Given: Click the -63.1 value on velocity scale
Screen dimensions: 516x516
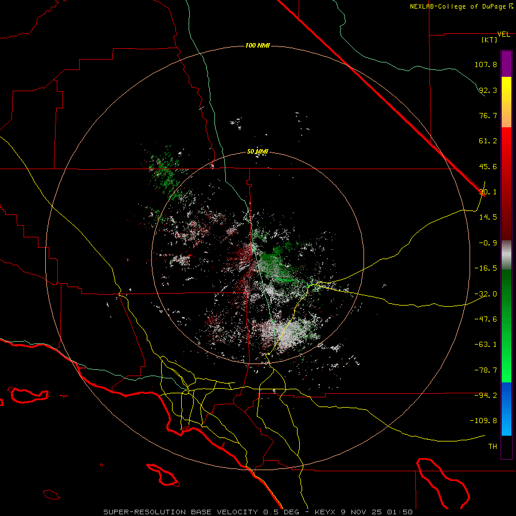Looking at the screenshot, I should pyautogui.click(x=486, y=345).
